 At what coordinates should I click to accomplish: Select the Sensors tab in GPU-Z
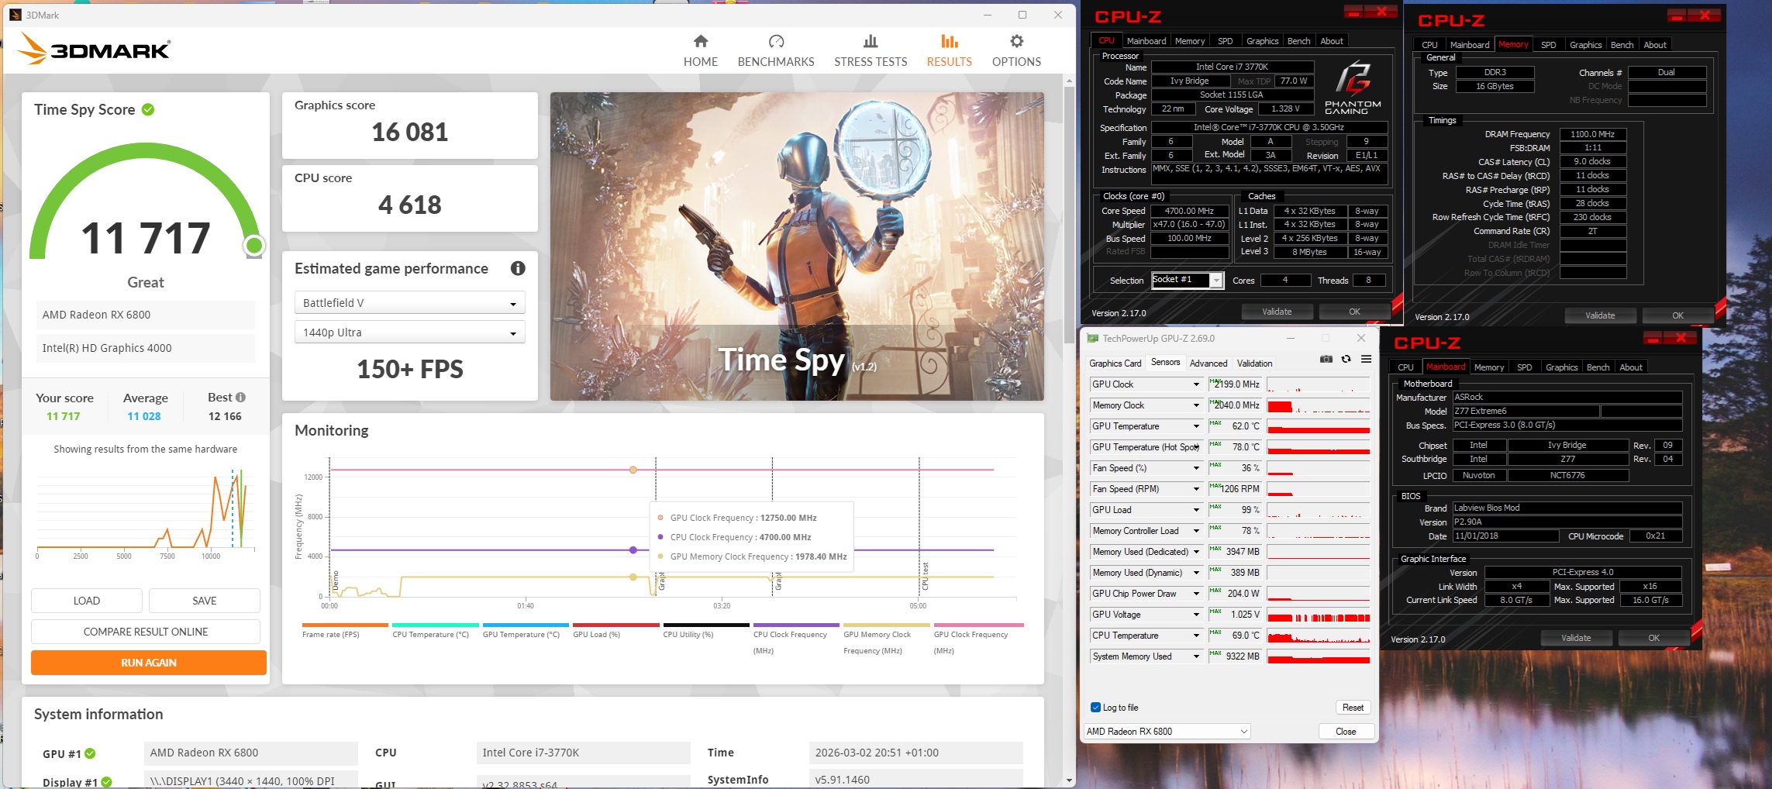[x=1165, y=362]
